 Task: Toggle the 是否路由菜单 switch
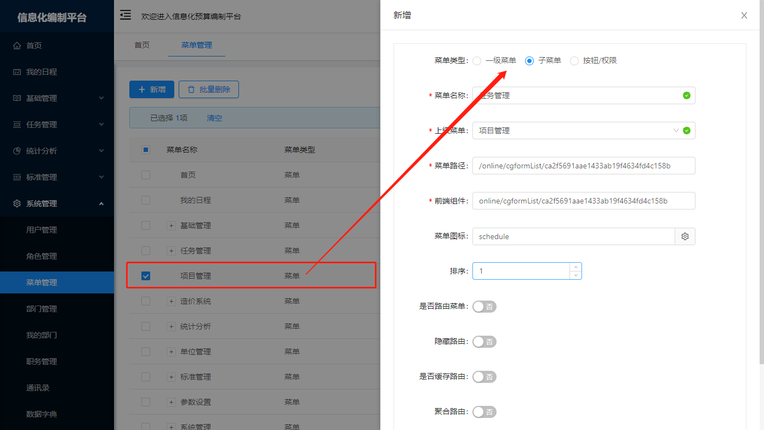tap(484, 307)
